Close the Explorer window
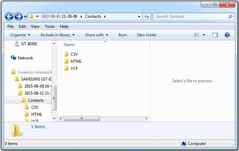 tap(227, 4)
